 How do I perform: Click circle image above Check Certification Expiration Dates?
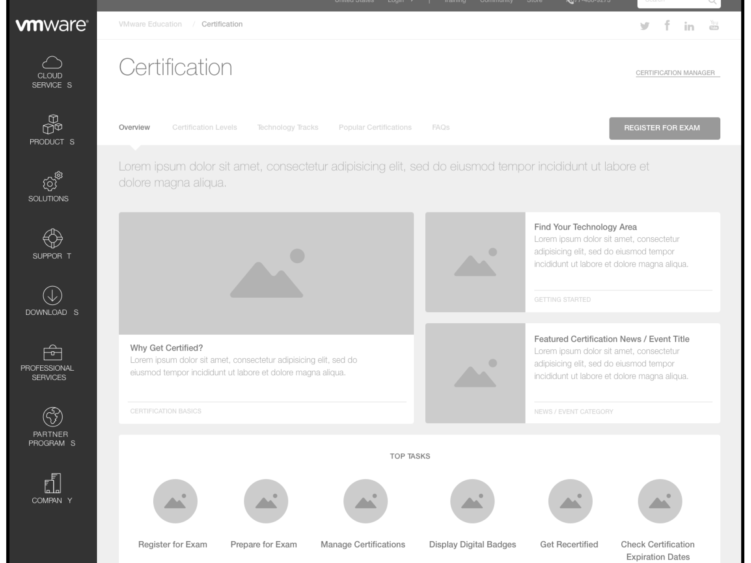tap(660, 501)
